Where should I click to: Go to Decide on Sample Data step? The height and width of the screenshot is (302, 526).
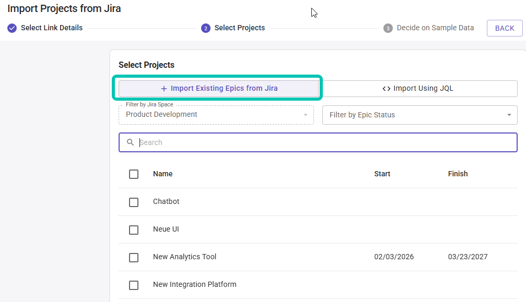point(435,28)
